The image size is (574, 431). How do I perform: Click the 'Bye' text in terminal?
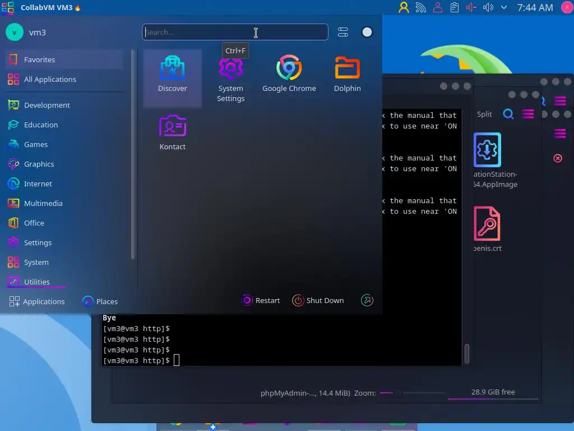coord(109,318)
